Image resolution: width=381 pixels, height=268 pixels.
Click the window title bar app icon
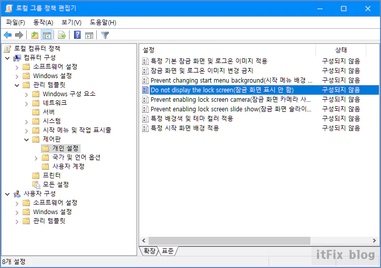(9, 8)
